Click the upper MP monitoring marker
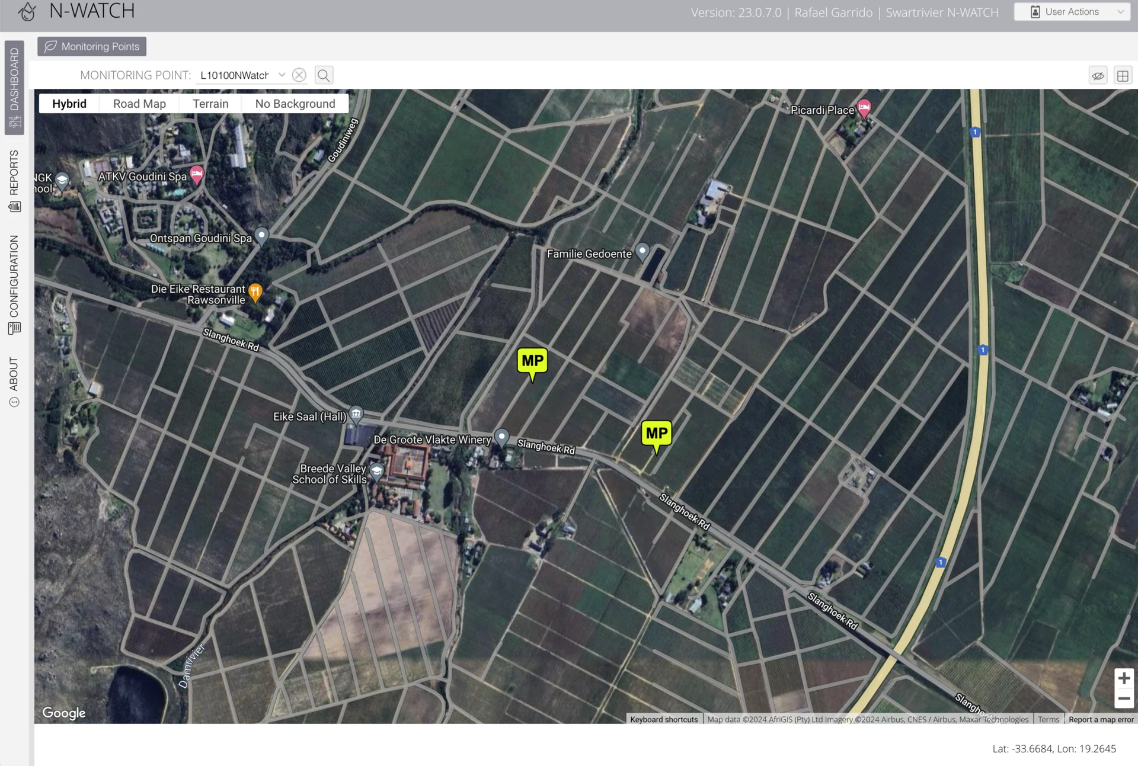 pyautogui.click(x=532, y=364)
